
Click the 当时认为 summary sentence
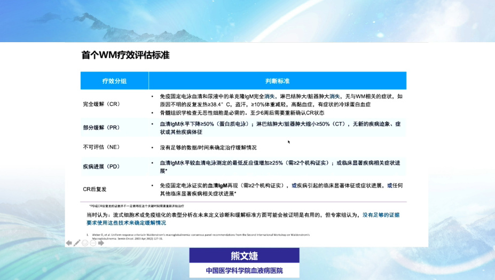[x=243, y=219]
